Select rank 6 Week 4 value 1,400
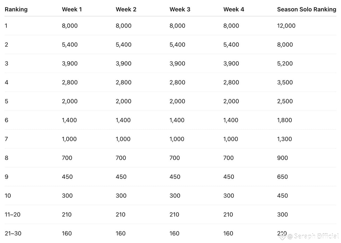The height and width of the screenshot is (243, 341). click(x=231, y=120)
